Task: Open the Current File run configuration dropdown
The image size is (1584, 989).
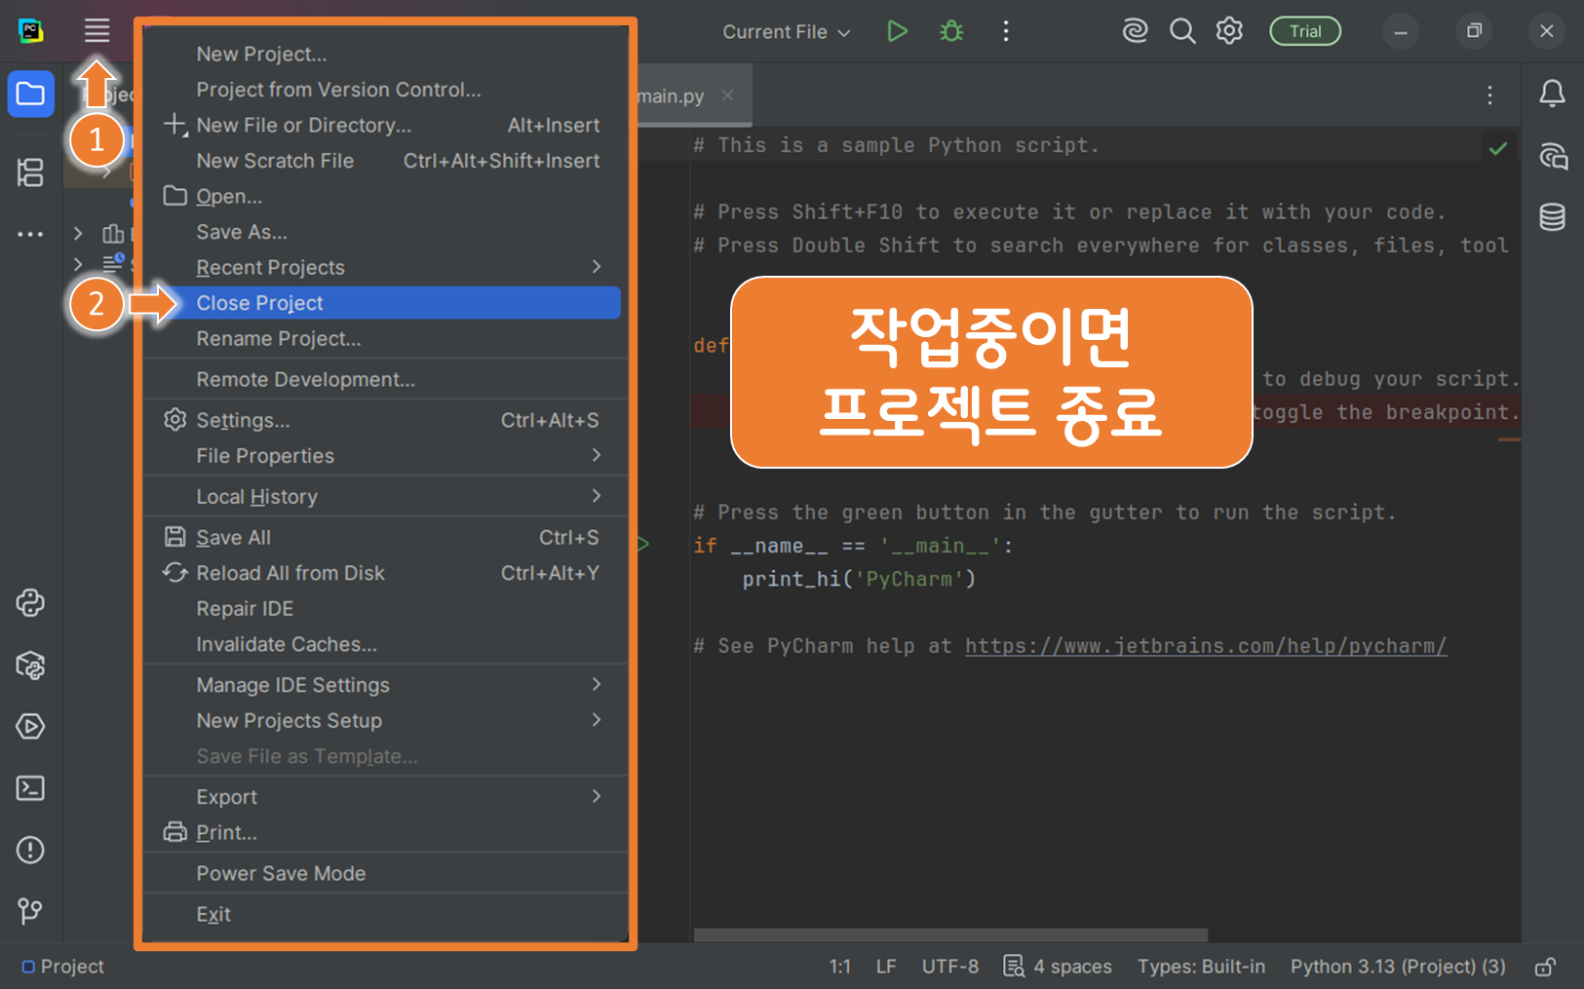Action: click(786, 31)
